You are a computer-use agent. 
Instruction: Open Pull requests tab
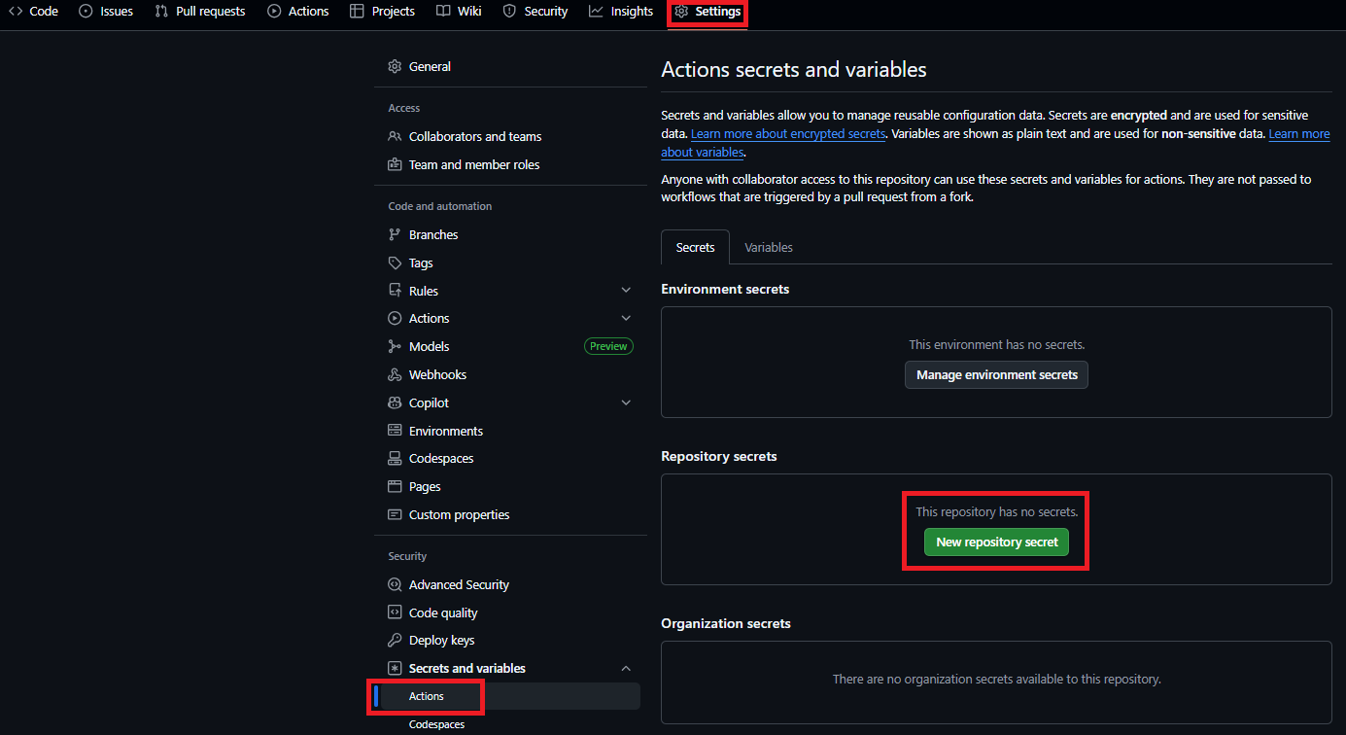tap(200, 12)
